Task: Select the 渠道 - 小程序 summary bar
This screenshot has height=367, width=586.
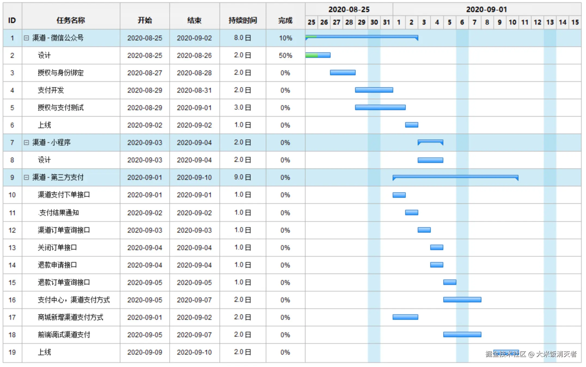Action: tap(431, 141)
